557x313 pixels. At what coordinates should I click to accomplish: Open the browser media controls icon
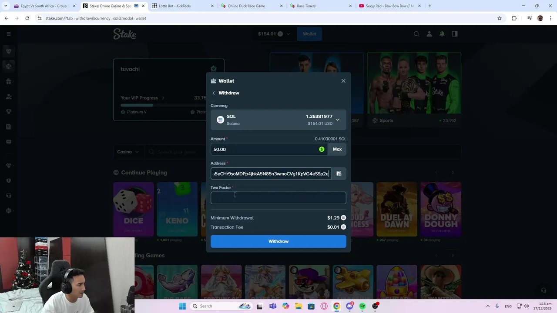(x=530, y=18)
